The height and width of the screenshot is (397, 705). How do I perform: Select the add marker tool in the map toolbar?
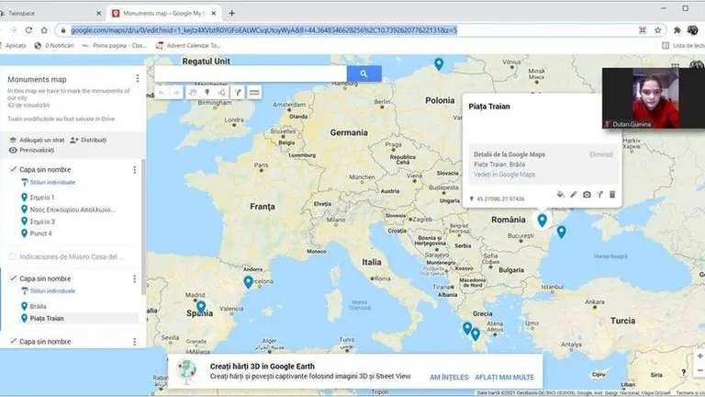click(x=207, y=93)
